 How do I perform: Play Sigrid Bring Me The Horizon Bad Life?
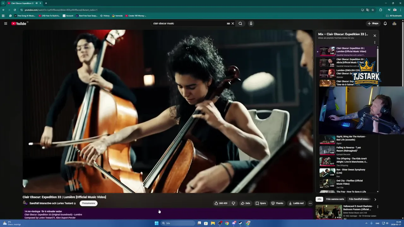pyautogui.click(x=347, y=140)
